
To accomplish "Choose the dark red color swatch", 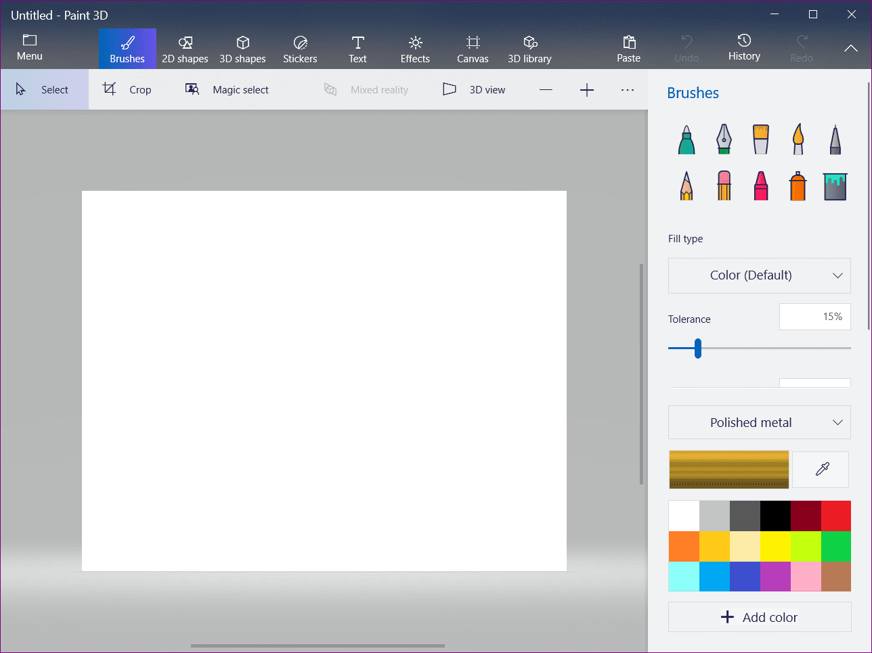I will [806, 516].
